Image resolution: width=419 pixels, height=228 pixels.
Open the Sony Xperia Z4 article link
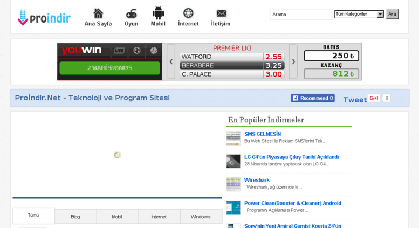[293, 226]
